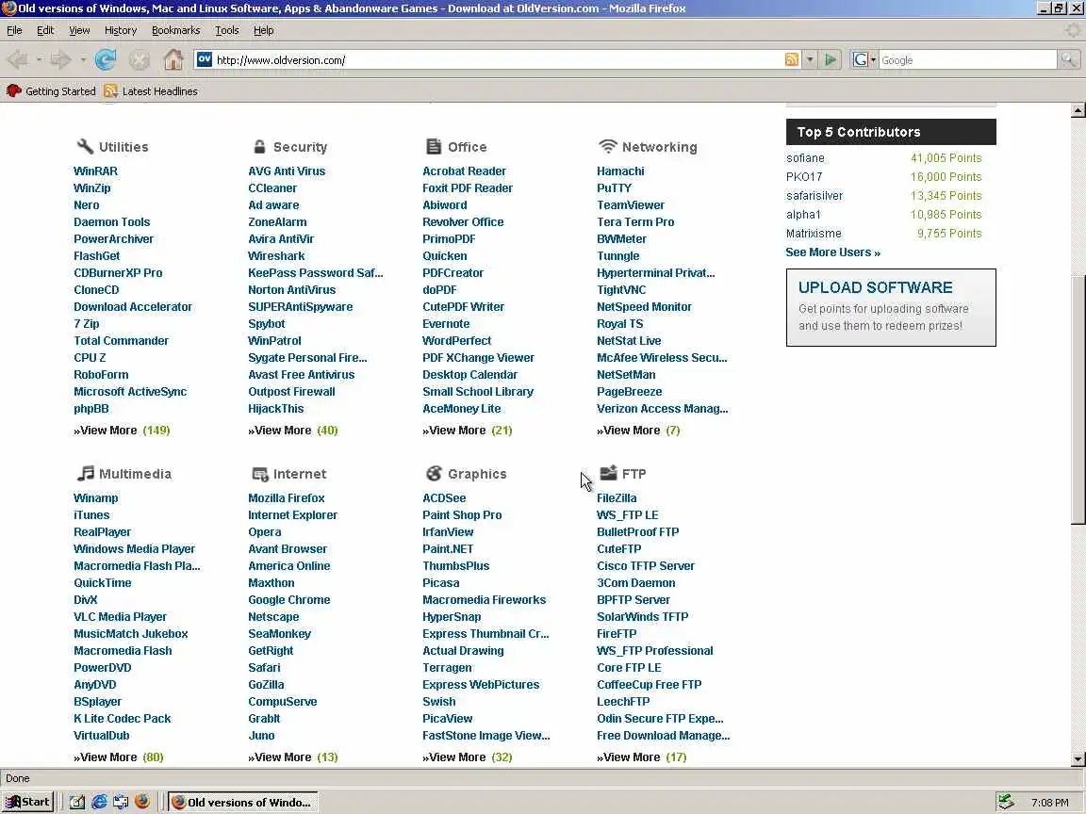Click the scrollbar up arrow

[x=1078, y=110]
